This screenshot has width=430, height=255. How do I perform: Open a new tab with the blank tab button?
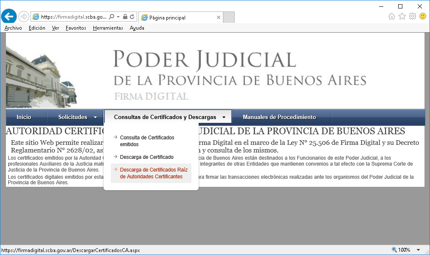(x=228, y=17)
